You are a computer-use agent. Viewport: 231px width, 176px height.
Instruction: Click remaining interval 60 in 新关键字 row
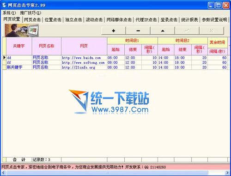[x=218, y=67]
